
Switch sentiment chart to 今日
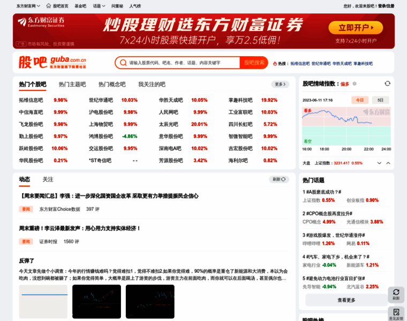tap(359, 100)
